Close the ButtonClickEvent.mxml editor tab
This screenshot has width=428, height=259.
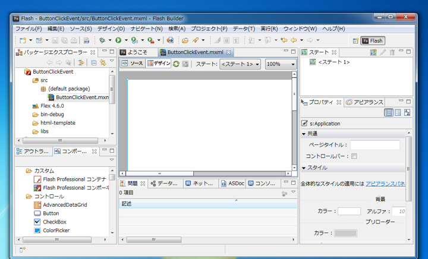(229, 52)
